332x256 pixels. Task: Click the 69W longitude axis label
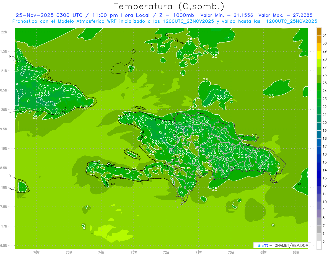click(x=263, y=252)
